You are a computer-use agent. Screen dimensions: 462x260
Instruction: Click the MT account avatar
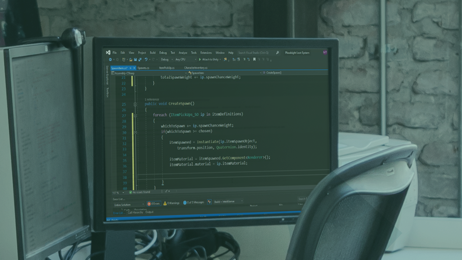tap(324, 52)
